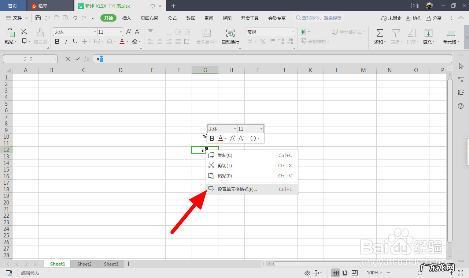Screen dimensions: 469x278
Task: Click the name box showing G12
Action: tap(27, 59)
